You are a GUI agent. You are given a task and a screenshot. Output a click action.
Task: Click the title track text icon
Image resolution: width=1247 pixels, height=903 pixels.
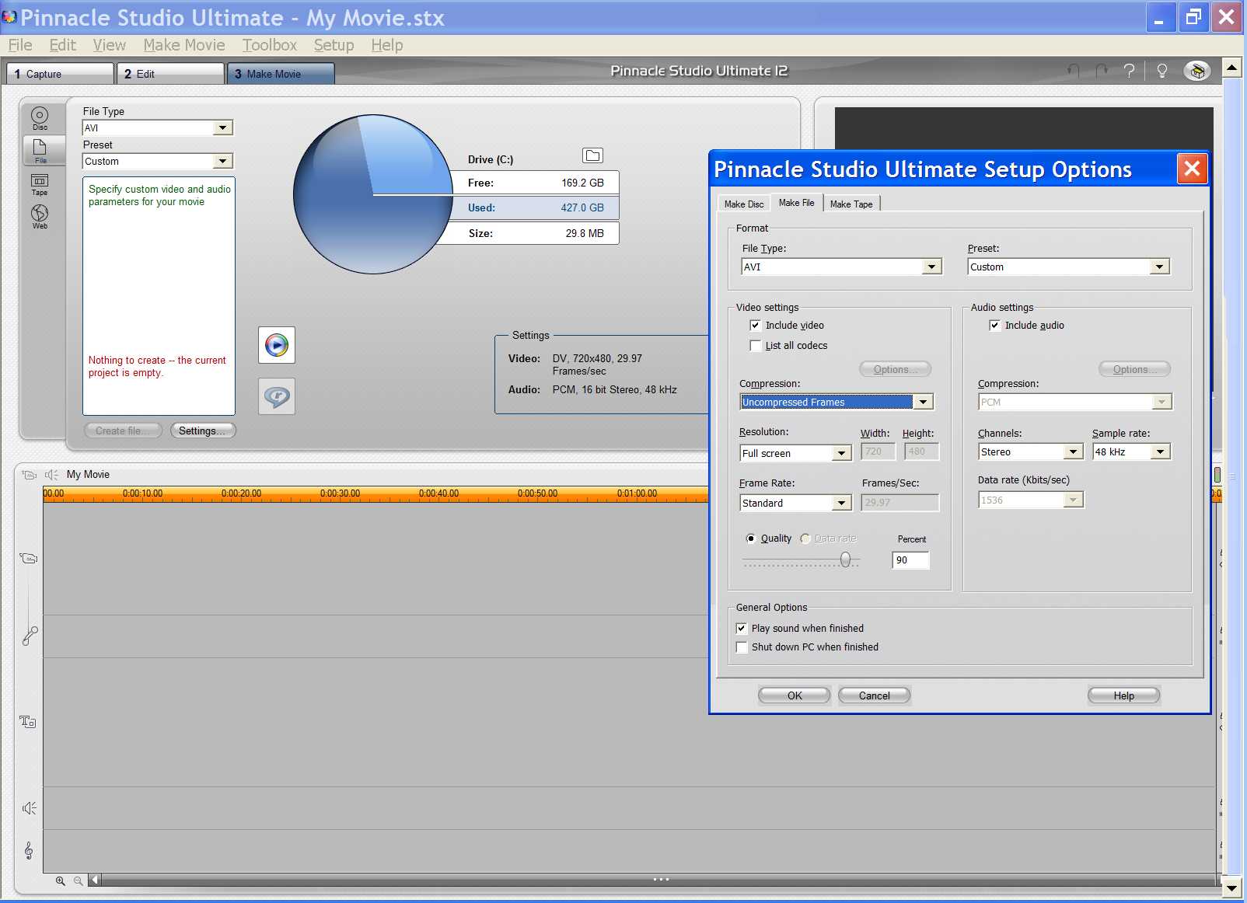(x=28, y=722)
